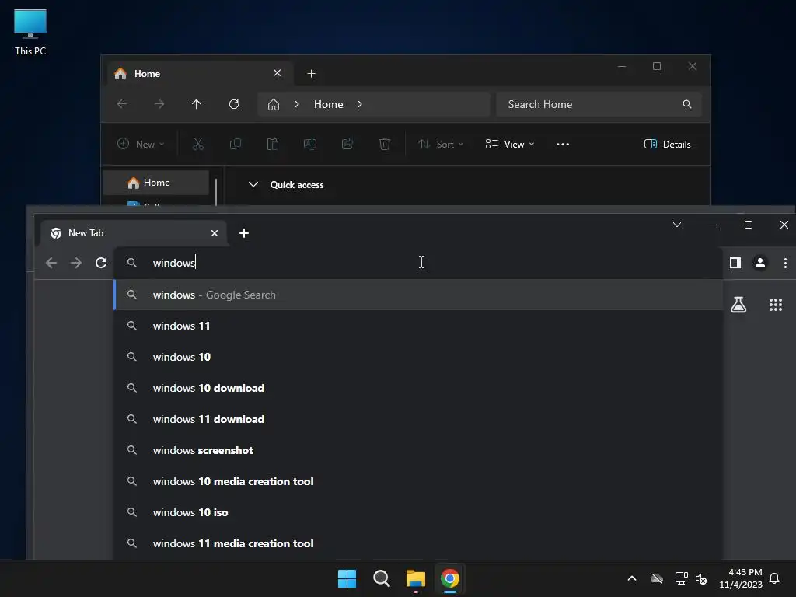
Task: Click the File Explorer Home tab
Action: (x=200, y=74)
